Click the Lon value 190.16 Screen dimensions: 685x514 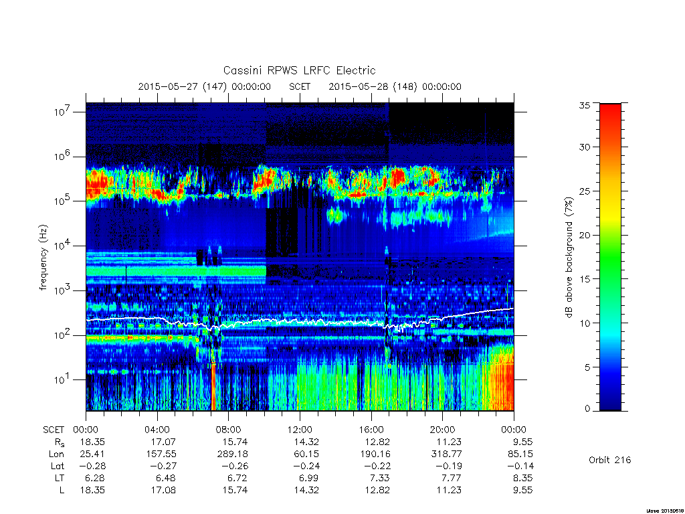(x=376, y=454)
